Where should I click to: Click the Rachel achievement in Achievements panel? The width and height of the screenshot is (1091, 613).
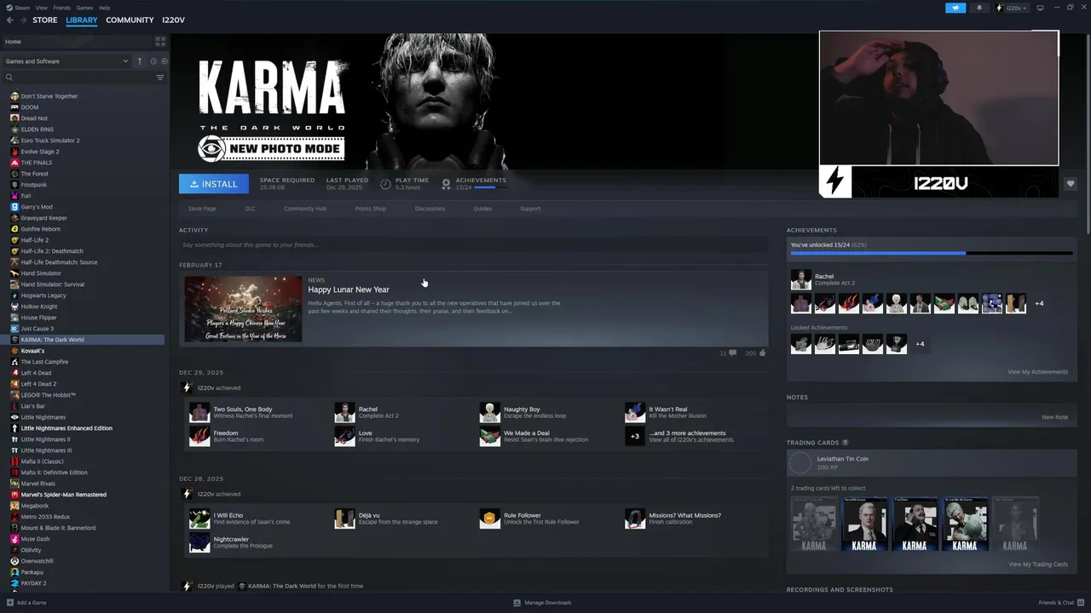801,279
